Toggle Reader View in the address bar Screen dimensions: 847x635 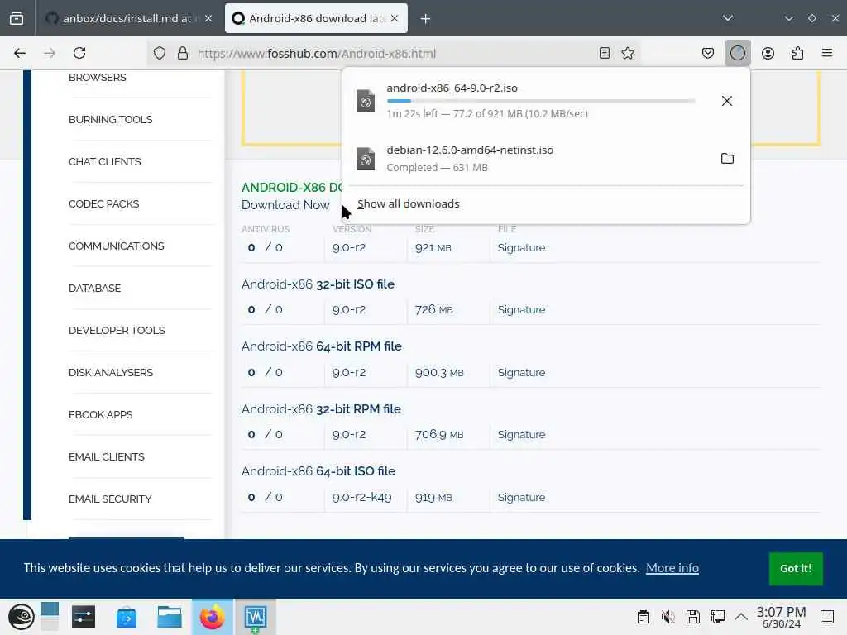pos(605,53)
